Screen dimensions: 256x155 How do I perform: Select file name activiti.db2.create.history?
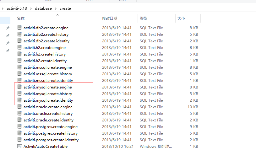point(46,35)
